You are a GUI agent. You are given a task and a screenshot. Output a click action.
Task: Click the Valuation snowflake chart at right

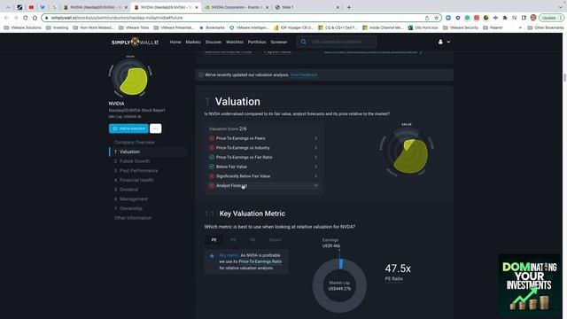[x=408, y=151]
